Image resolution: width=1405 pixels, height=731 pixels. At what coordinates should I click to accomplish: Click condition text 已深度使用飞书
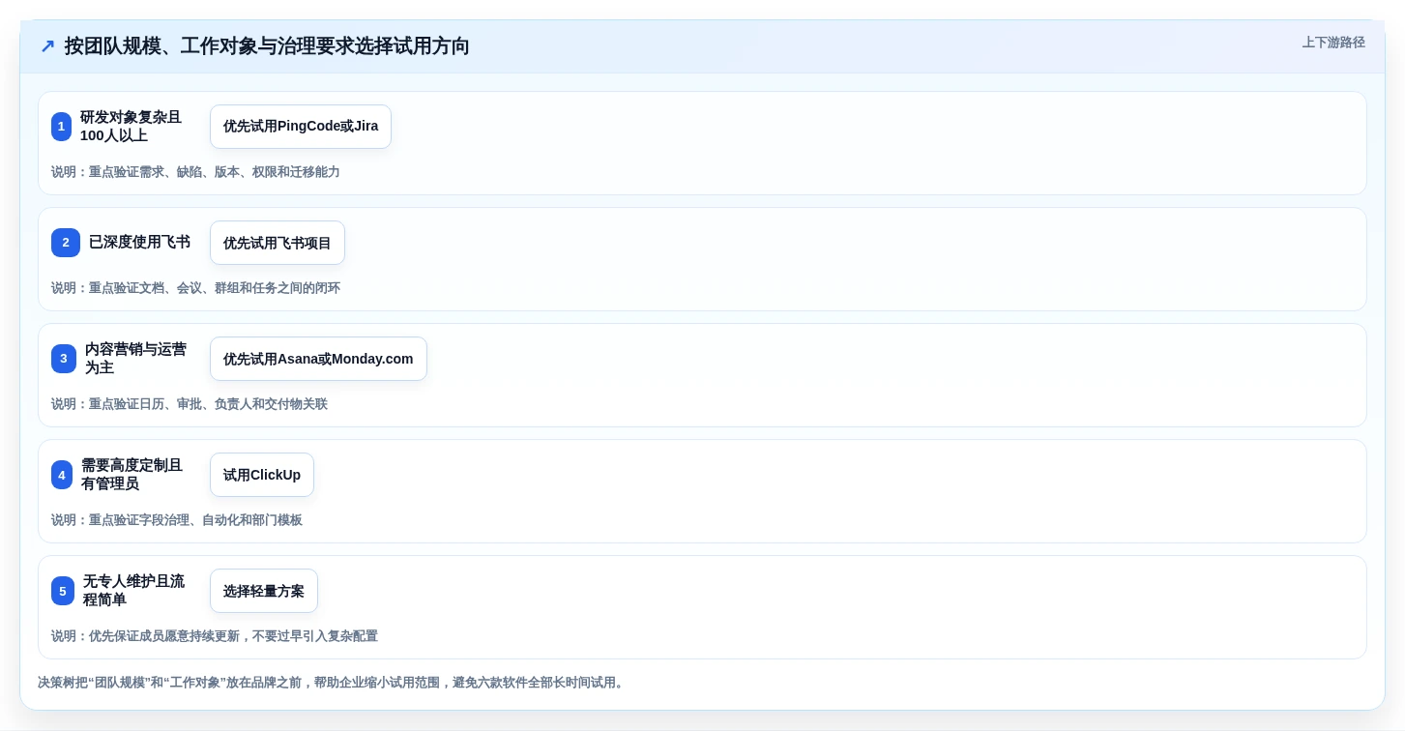[139, 243]
